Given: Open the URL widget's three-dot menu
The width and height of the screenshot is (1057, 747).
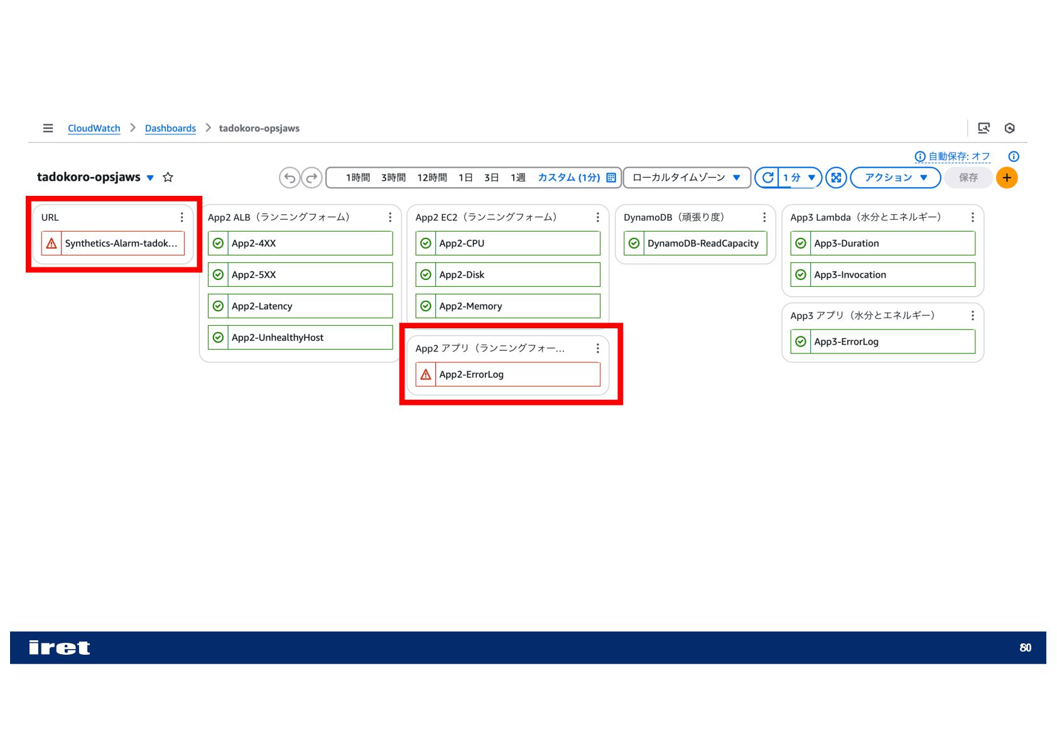Looking at the screenshot, I should tap(182, 217).
